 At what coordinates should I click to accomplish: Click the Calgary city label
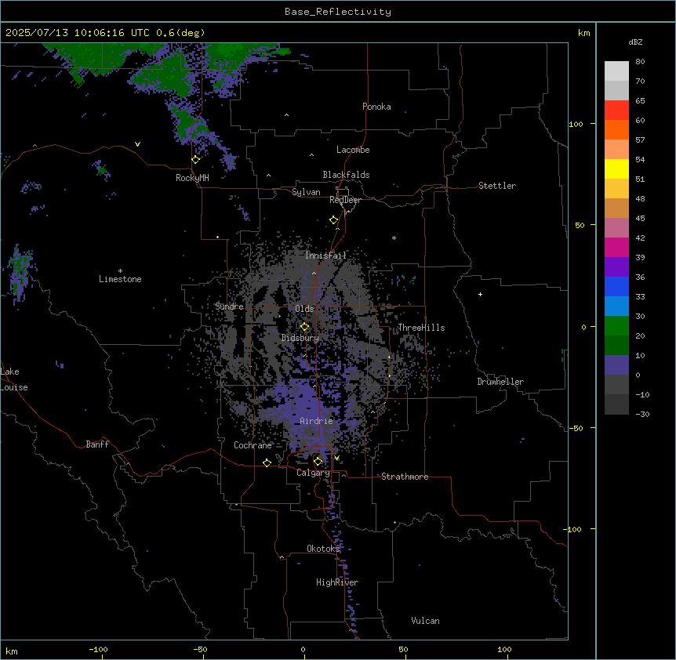[x=313, y=473]
